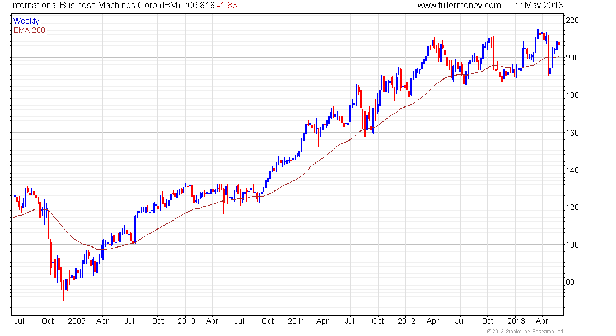Click the 'Jul' label between 2011 and 2012
The width and height of the screenshot is (616, 336).
(x=349, y=321)
